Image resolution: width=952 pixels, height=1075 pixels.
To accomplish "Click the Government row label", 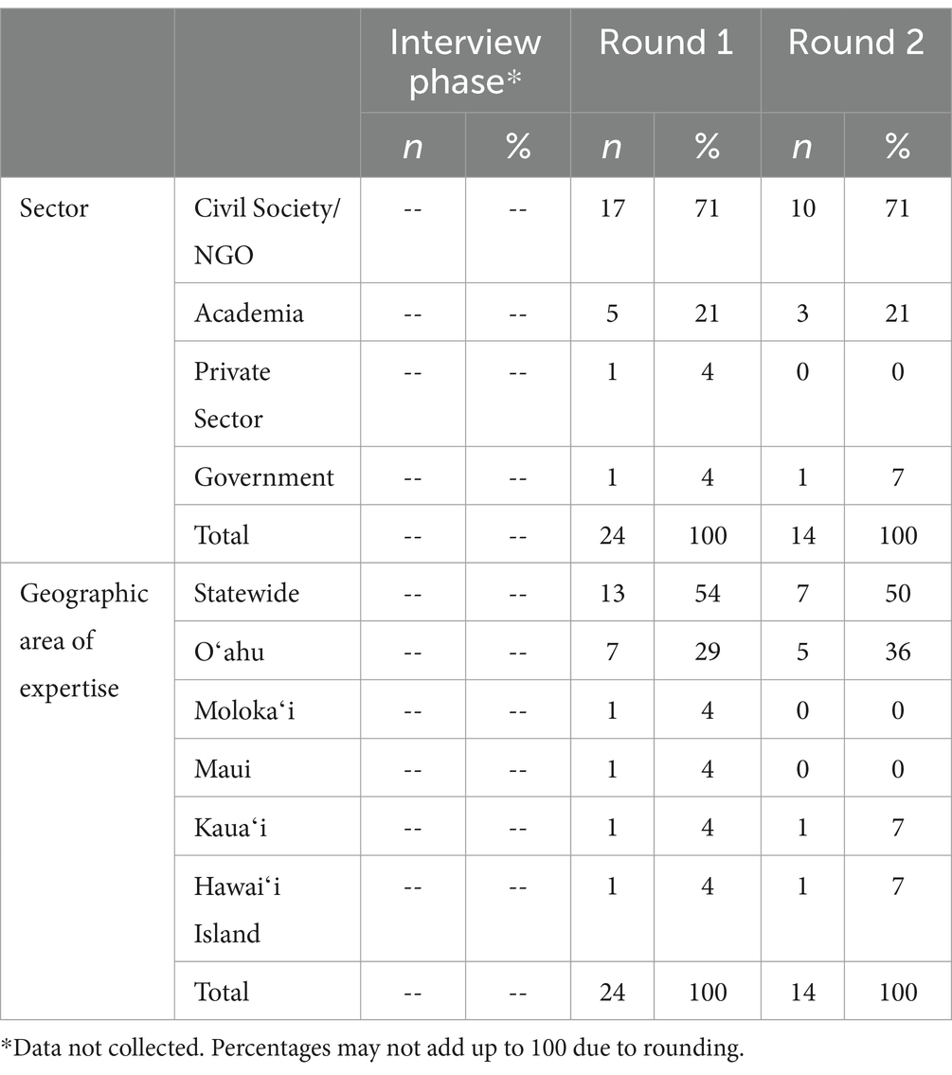I will coord(264,476).
